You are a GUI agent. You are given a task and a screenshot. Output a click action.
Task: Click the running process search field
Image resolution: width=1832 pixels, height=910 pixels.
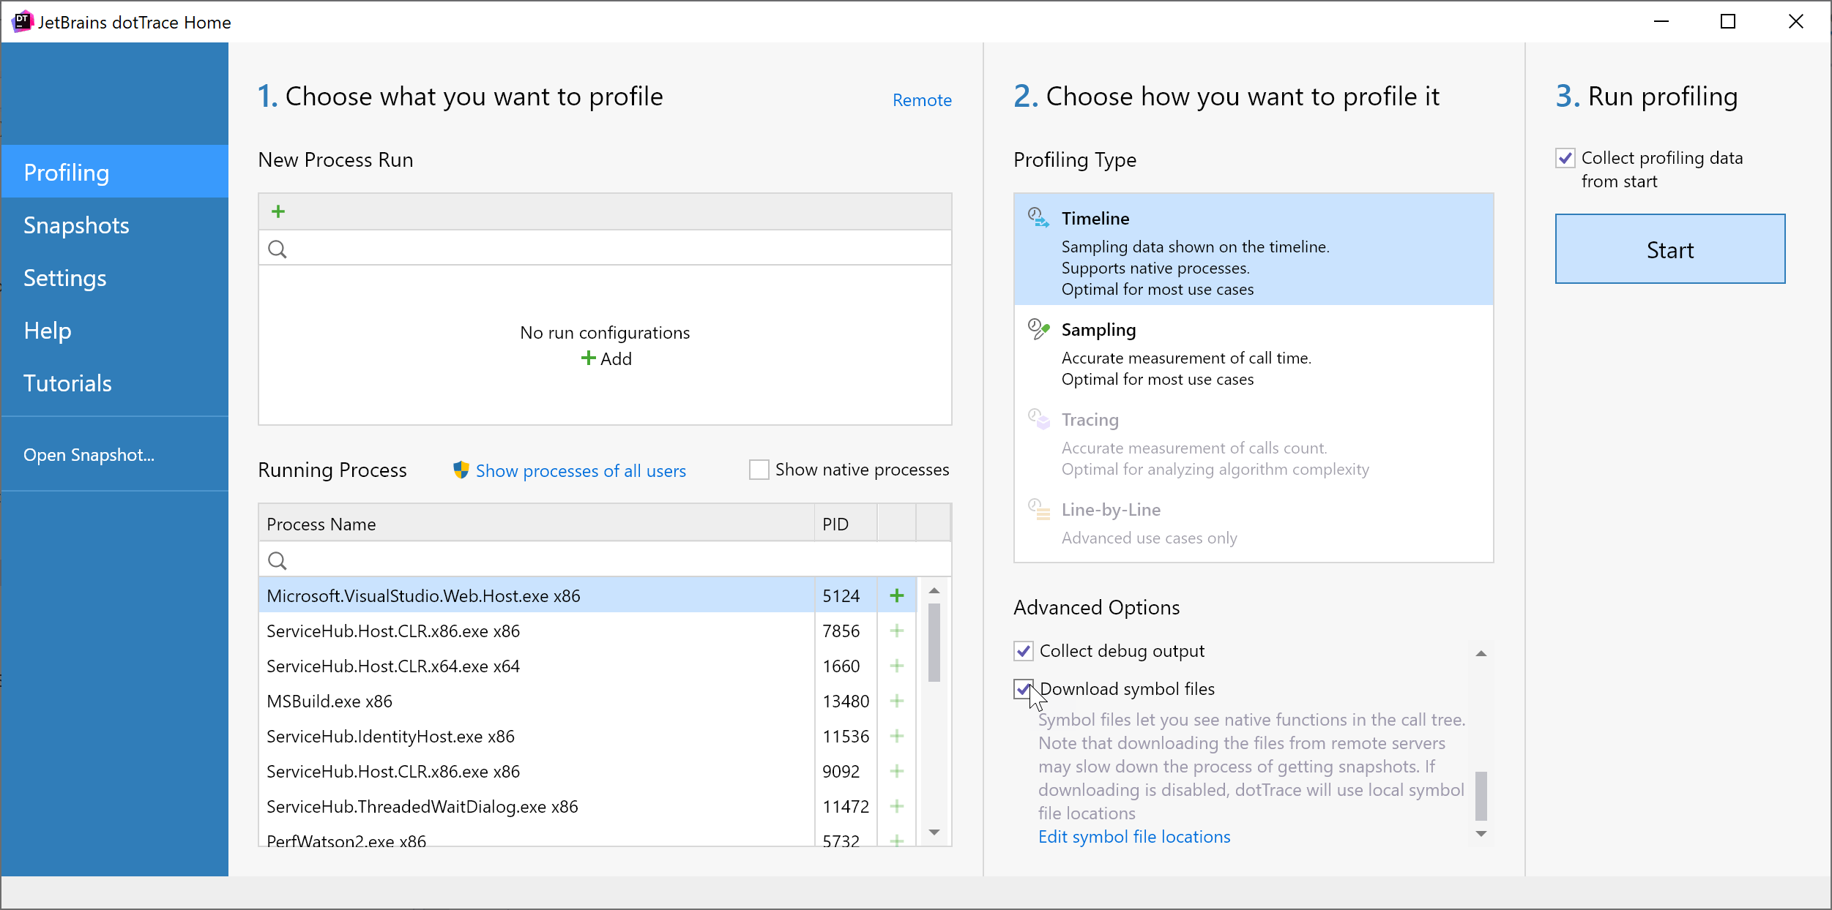pos(605,560)
